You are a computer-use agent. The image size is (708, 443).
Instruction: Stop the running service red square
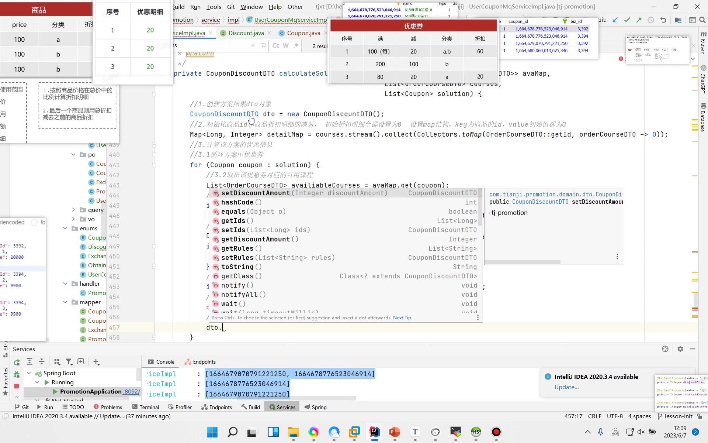point(17,386)
